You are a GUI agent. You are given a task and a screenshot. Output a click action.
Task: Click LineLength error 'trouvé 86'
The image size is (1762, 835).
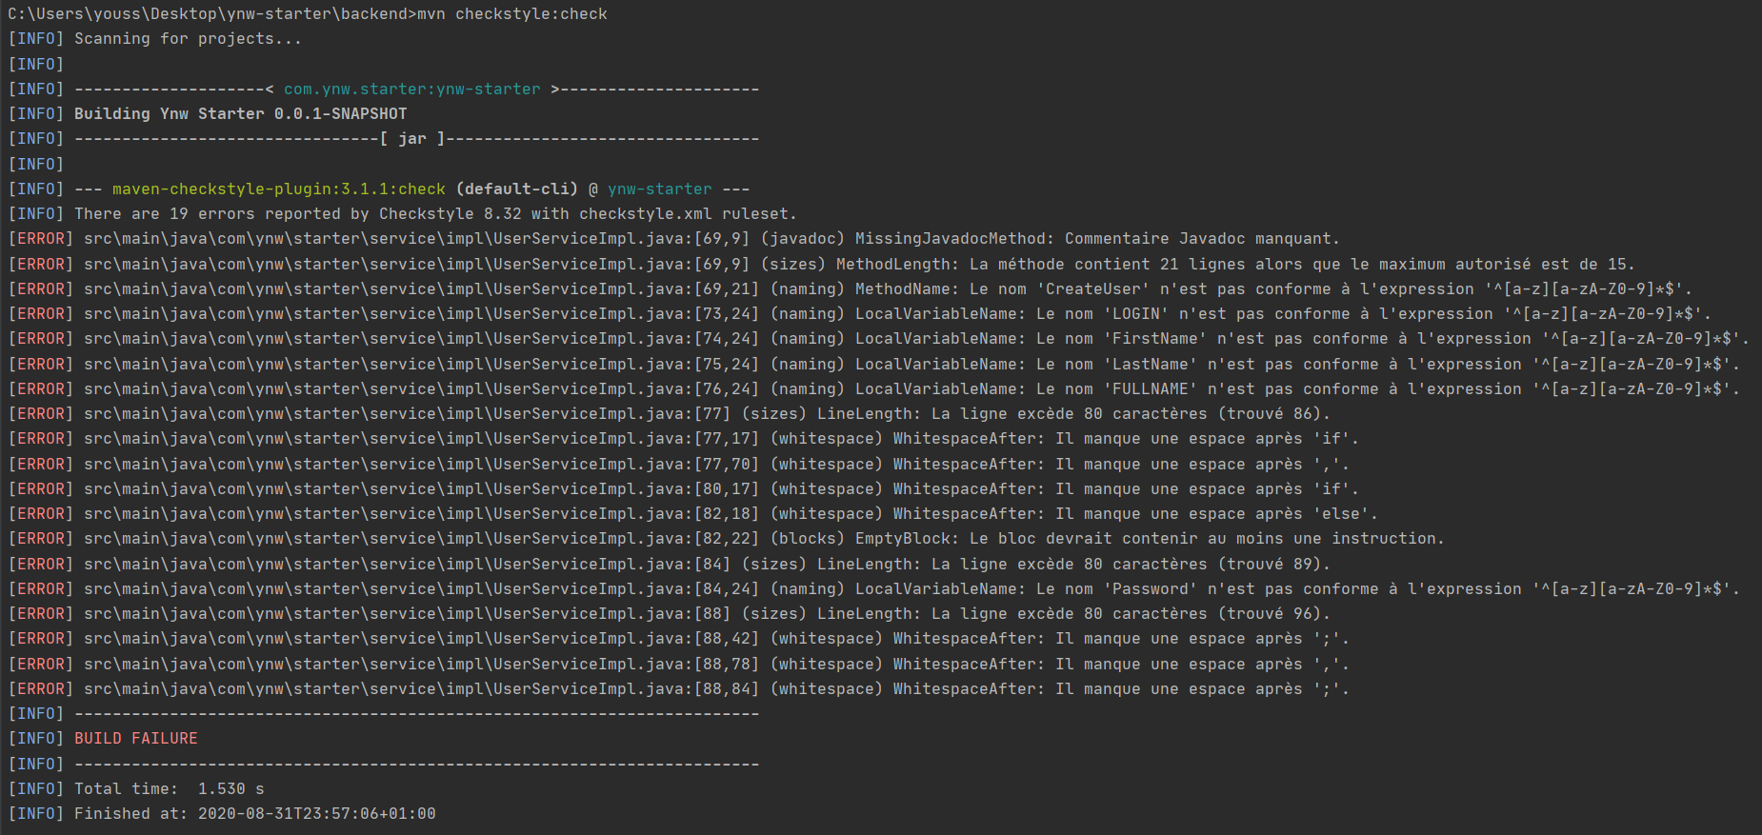pos(670,413)
